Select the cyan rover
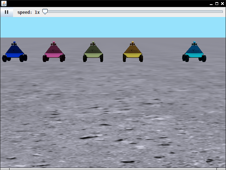This screenshot has width=226, height=170. point(194,52)
